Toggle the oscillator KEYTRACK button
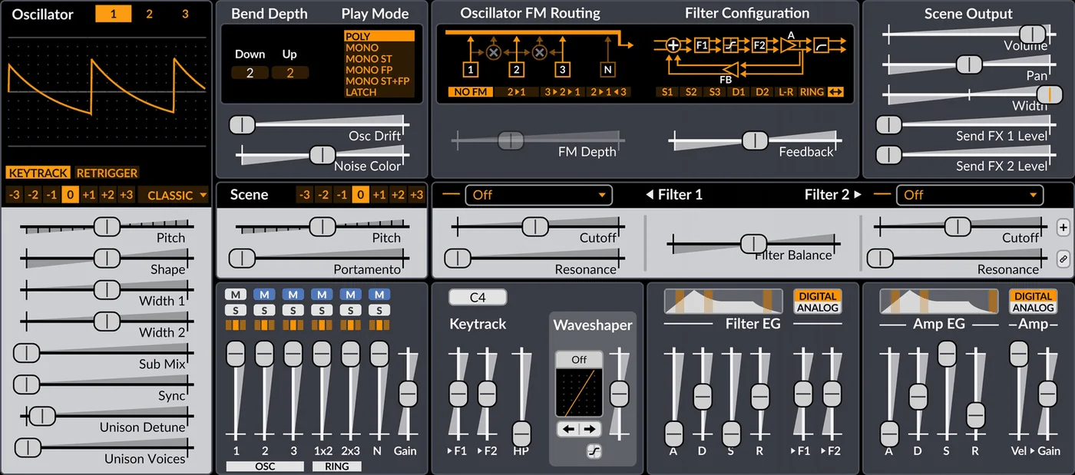The width and height of the screenshot is (1075, 475). [38, 173]
